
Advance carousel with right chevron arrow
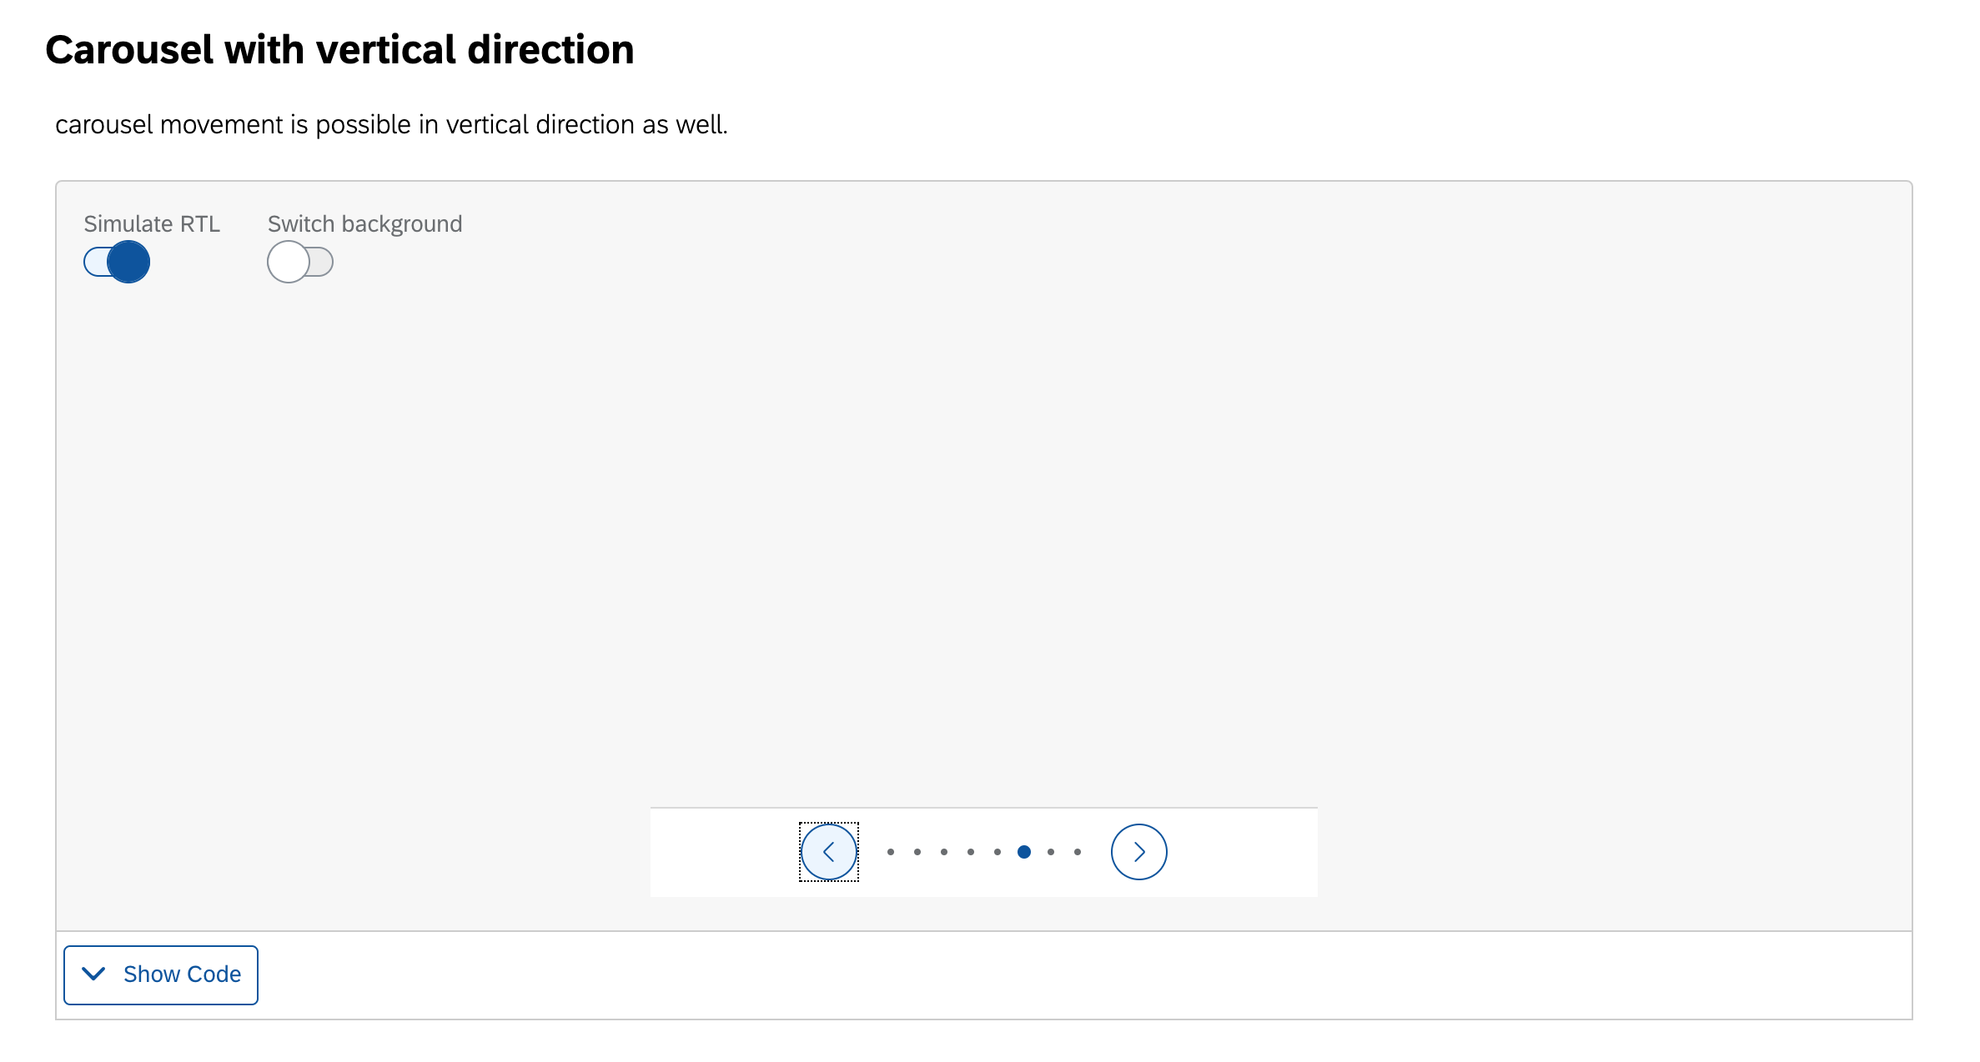tap(1139, 852)
